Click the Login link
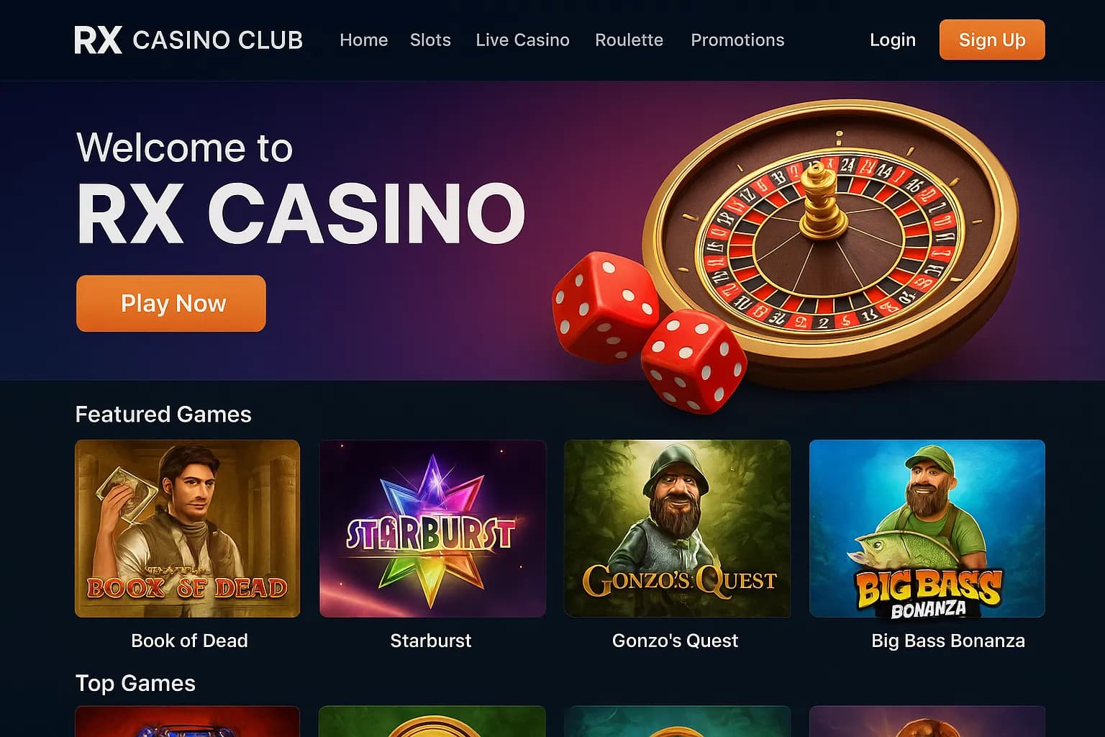Image resolution: width=1105 pixels, height=737 pixels. pos(893,40)
